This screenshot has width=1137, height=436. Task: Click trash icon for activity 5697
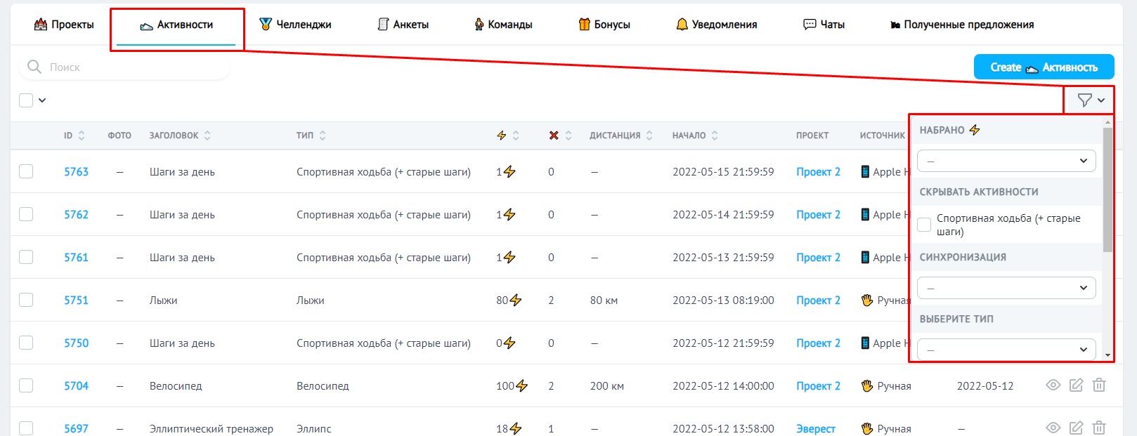click(1099, 428)
